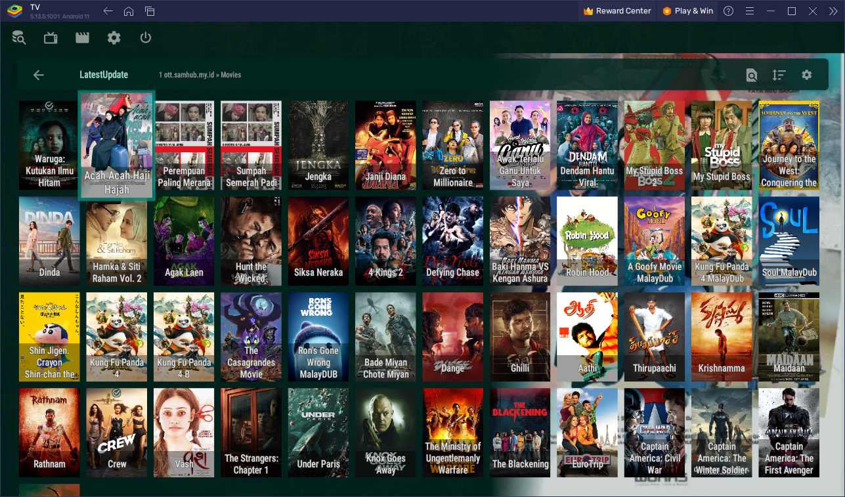Open the Robin Hood poster

click(x=587, y=241)
